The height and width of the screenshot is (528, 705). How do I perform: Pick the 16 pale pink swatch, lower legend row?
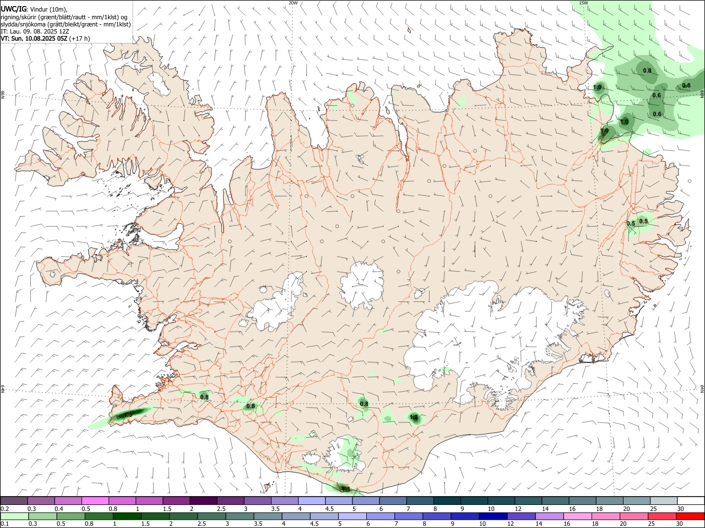coord(577,516)
